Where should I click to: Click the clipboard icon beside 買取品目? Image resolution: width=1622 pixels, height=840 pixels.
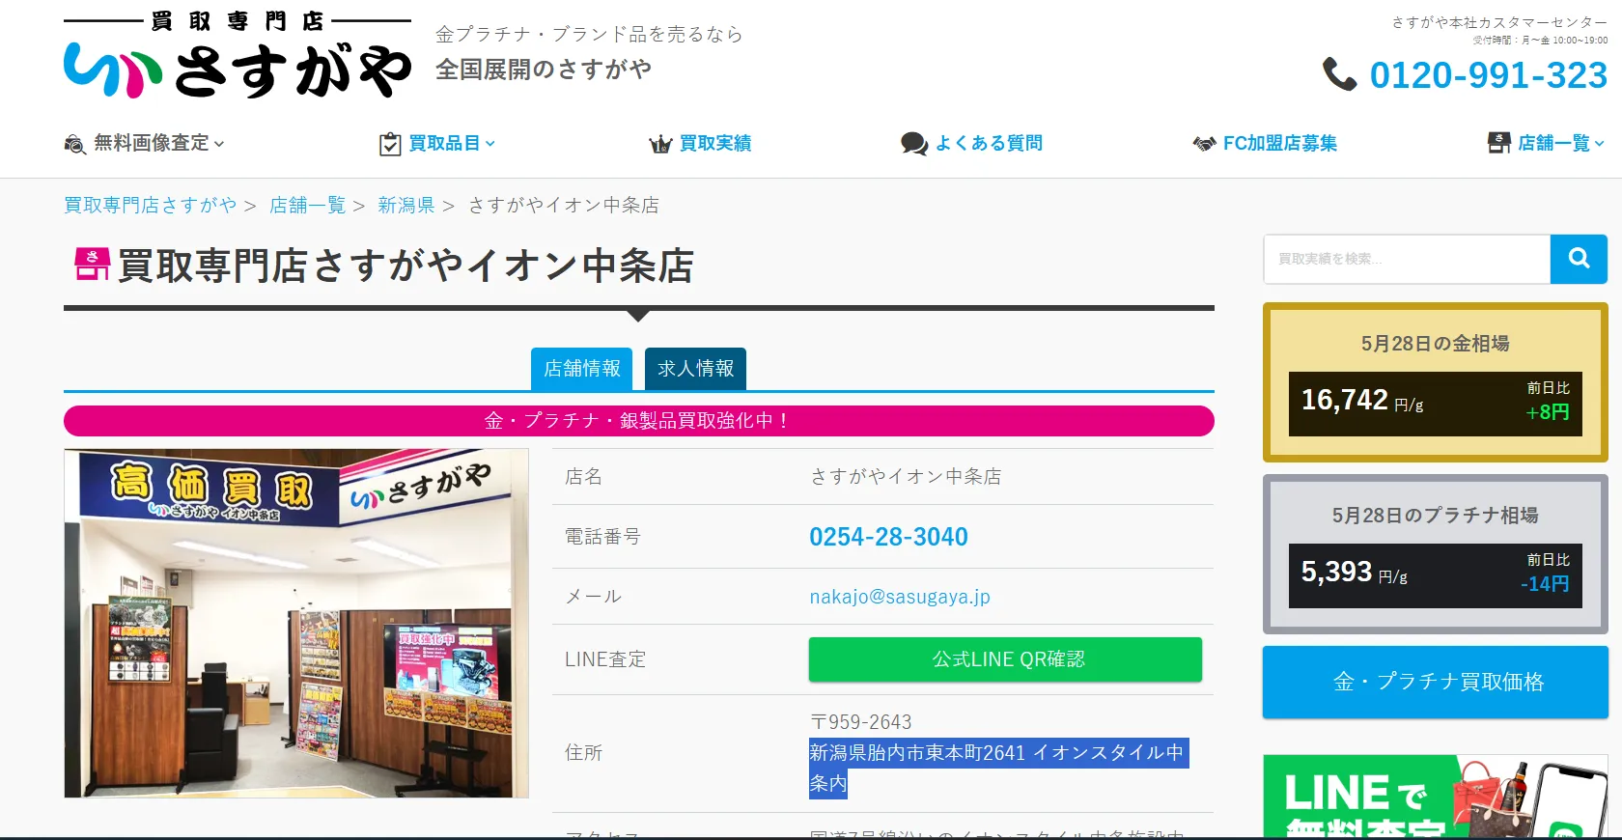point(390,144)
